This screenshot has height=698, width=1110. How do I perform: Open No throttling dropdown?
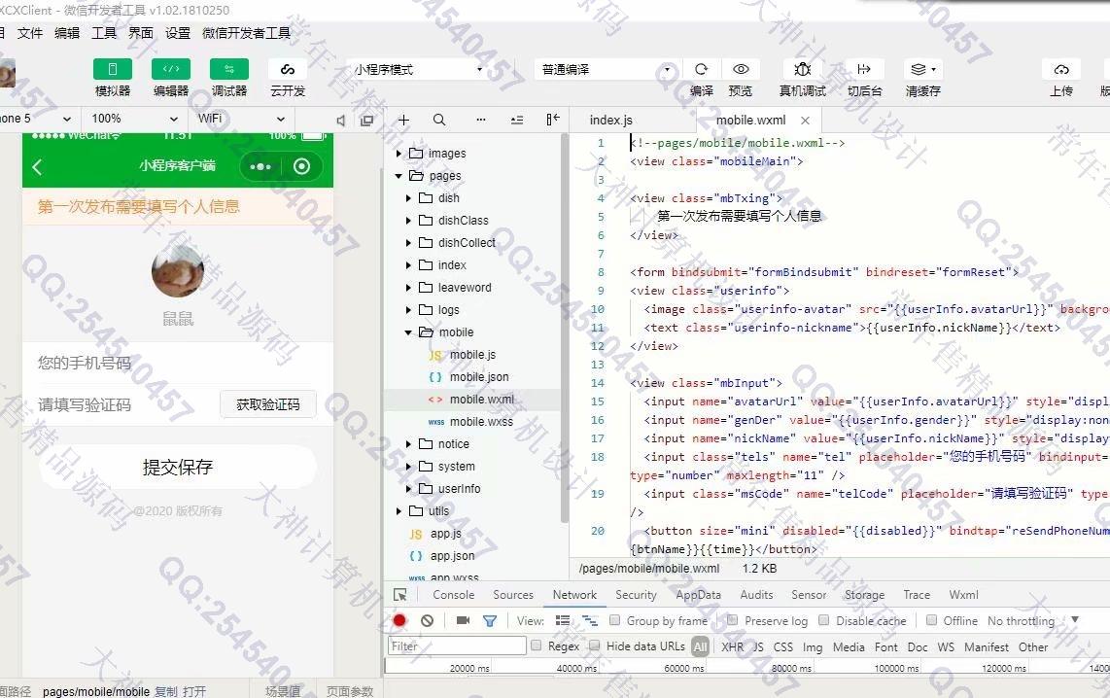(x=1032, y=621)
